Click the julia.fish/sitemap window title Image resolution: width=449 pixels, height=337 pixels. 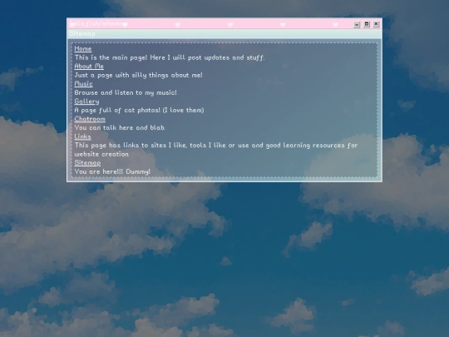point(98,24)
